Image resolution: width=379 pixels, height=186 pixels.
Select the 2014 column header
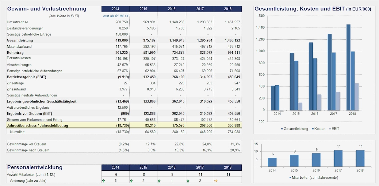(x=115, y=9)
